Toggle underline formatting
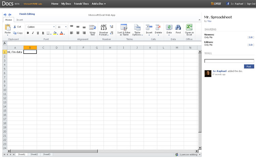Image resolution: width=256 pixels, height=161 pixels. pos(38,33)
